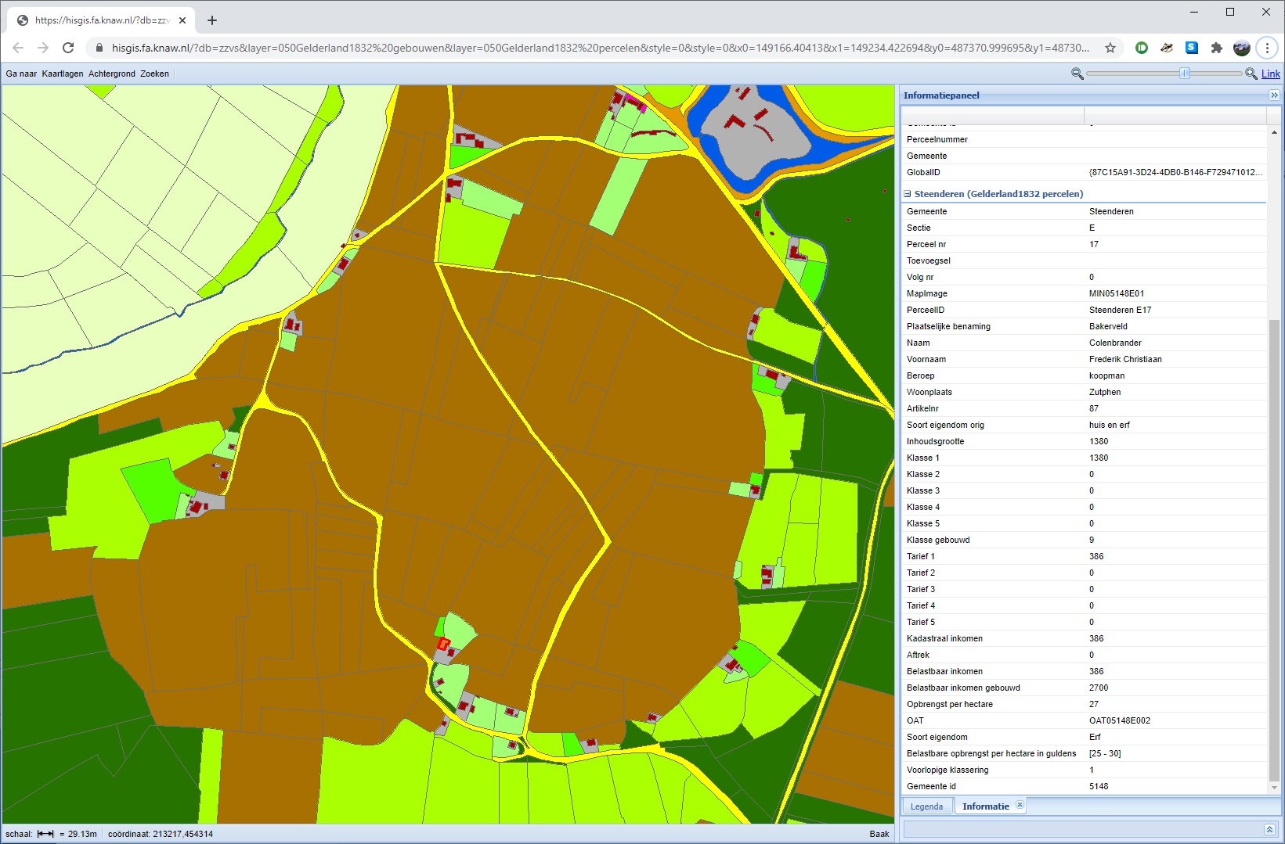1285x844 pixels.
Task: Collapse the Steenderen (Gelderland1832 percelen) section
Action: pyautogui.click(x=908, y=194)
